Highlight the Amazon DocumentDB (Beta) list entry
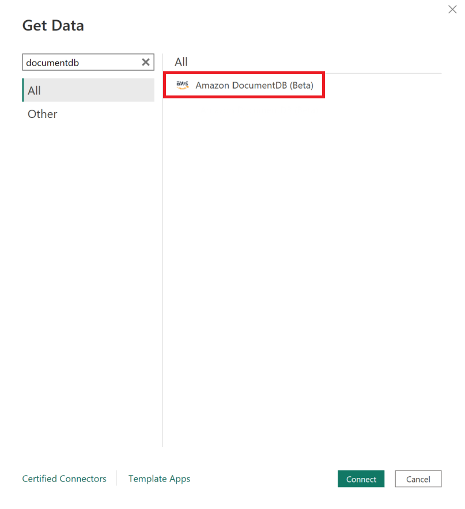465x509 pixels. (x=248, y=85)
